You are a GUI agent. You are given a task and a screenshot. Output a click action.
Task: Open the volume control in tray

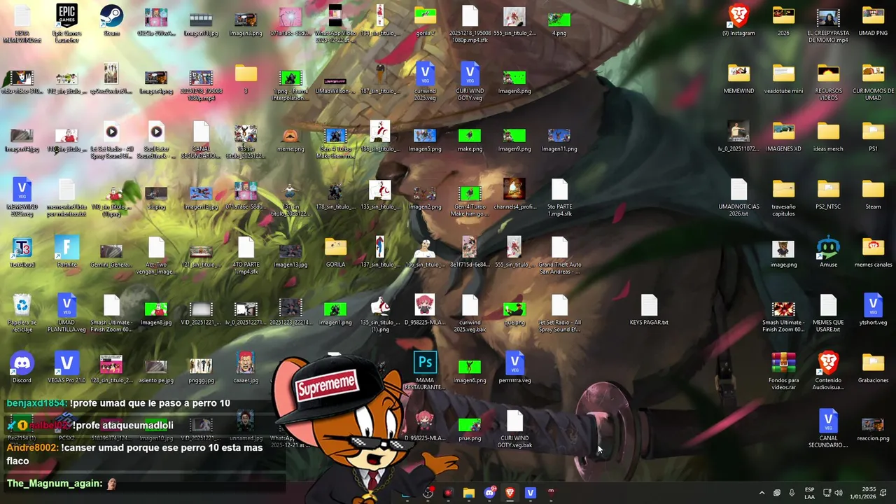pyautogui.click(x=839, y=493)
